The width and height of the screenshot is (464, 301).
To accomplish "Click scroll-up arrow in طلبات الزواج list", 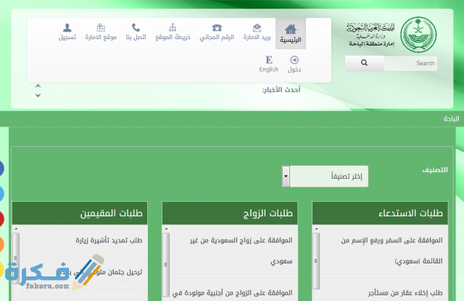I will click(166, 229).
